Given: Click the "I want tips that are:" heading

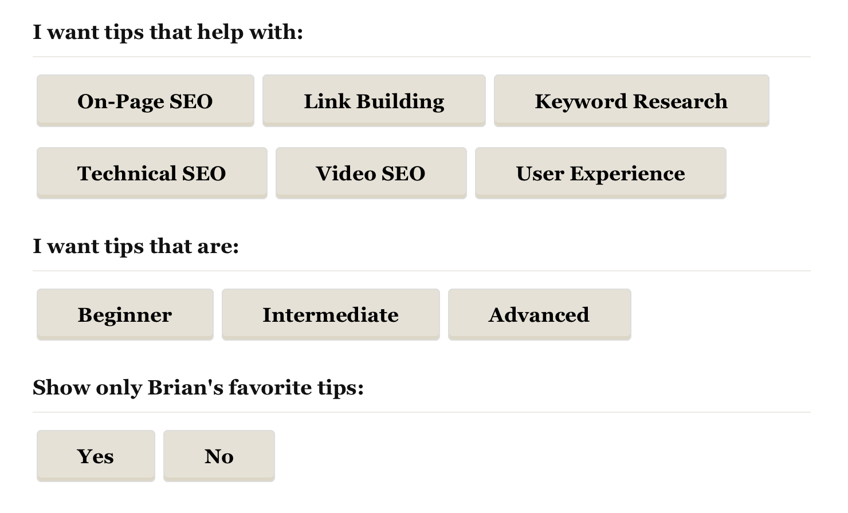Looking at the screenshot, I should (x=136, y=246).
